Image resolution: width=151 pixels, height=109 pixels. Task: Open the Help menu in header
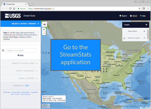(143, 16)
